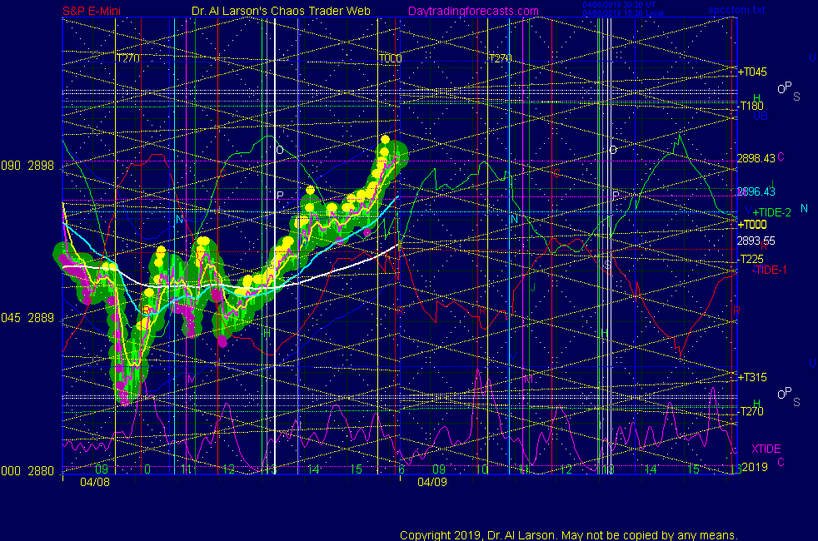The image size is (818, 541).
Task: Click the '+T000' line label
Action: click(x=752, y=225)
